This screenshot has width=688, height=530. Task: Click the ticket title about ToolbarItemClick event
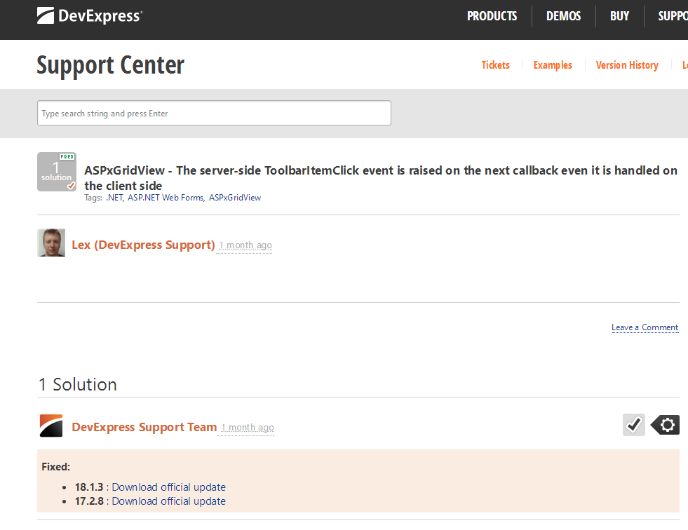[381, 177]
